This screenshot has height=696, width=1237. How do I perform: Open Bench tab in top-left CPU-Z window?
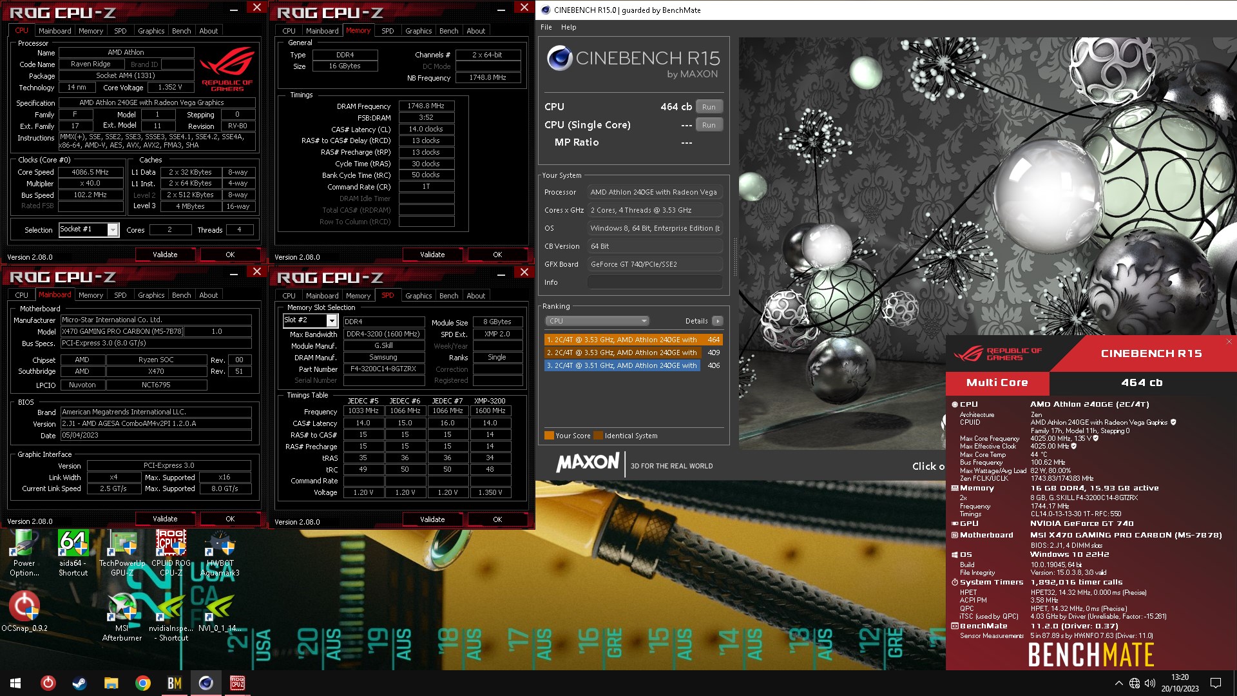[181, 30]
